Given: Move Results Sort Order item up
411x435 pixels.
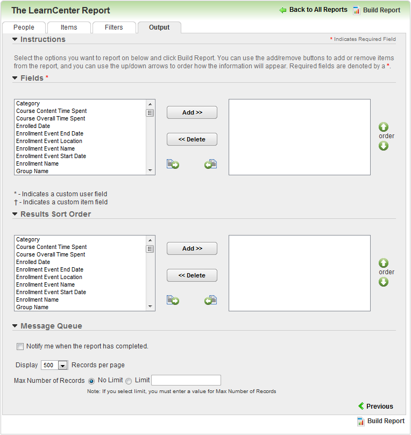Looking at the screenshot, I should tap(384, 263).
